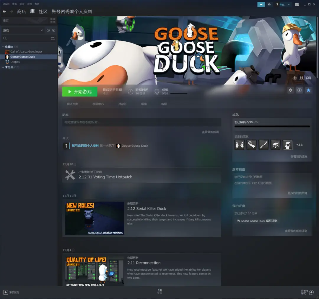This screenshot has height=299, width=319.
Task: Select Goose Goose Duck in the library list
Action: click(x=29, y=57)
